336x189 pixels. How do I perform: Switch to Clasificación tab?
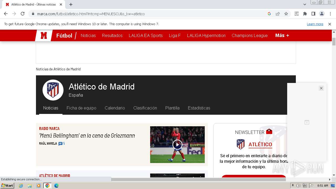(145, 108)
